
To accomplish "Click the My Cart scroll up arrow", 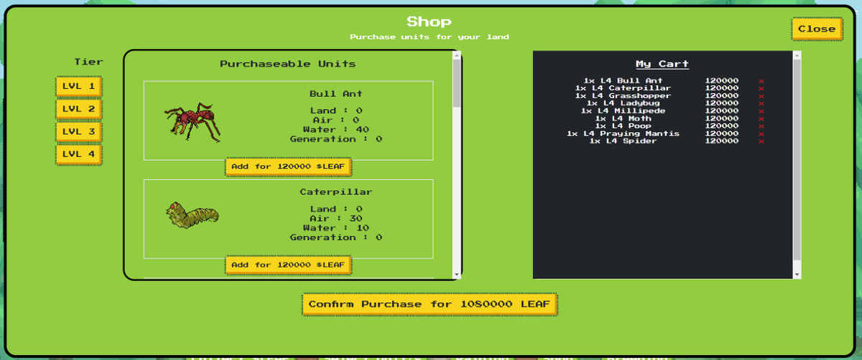I will (797, 55).
